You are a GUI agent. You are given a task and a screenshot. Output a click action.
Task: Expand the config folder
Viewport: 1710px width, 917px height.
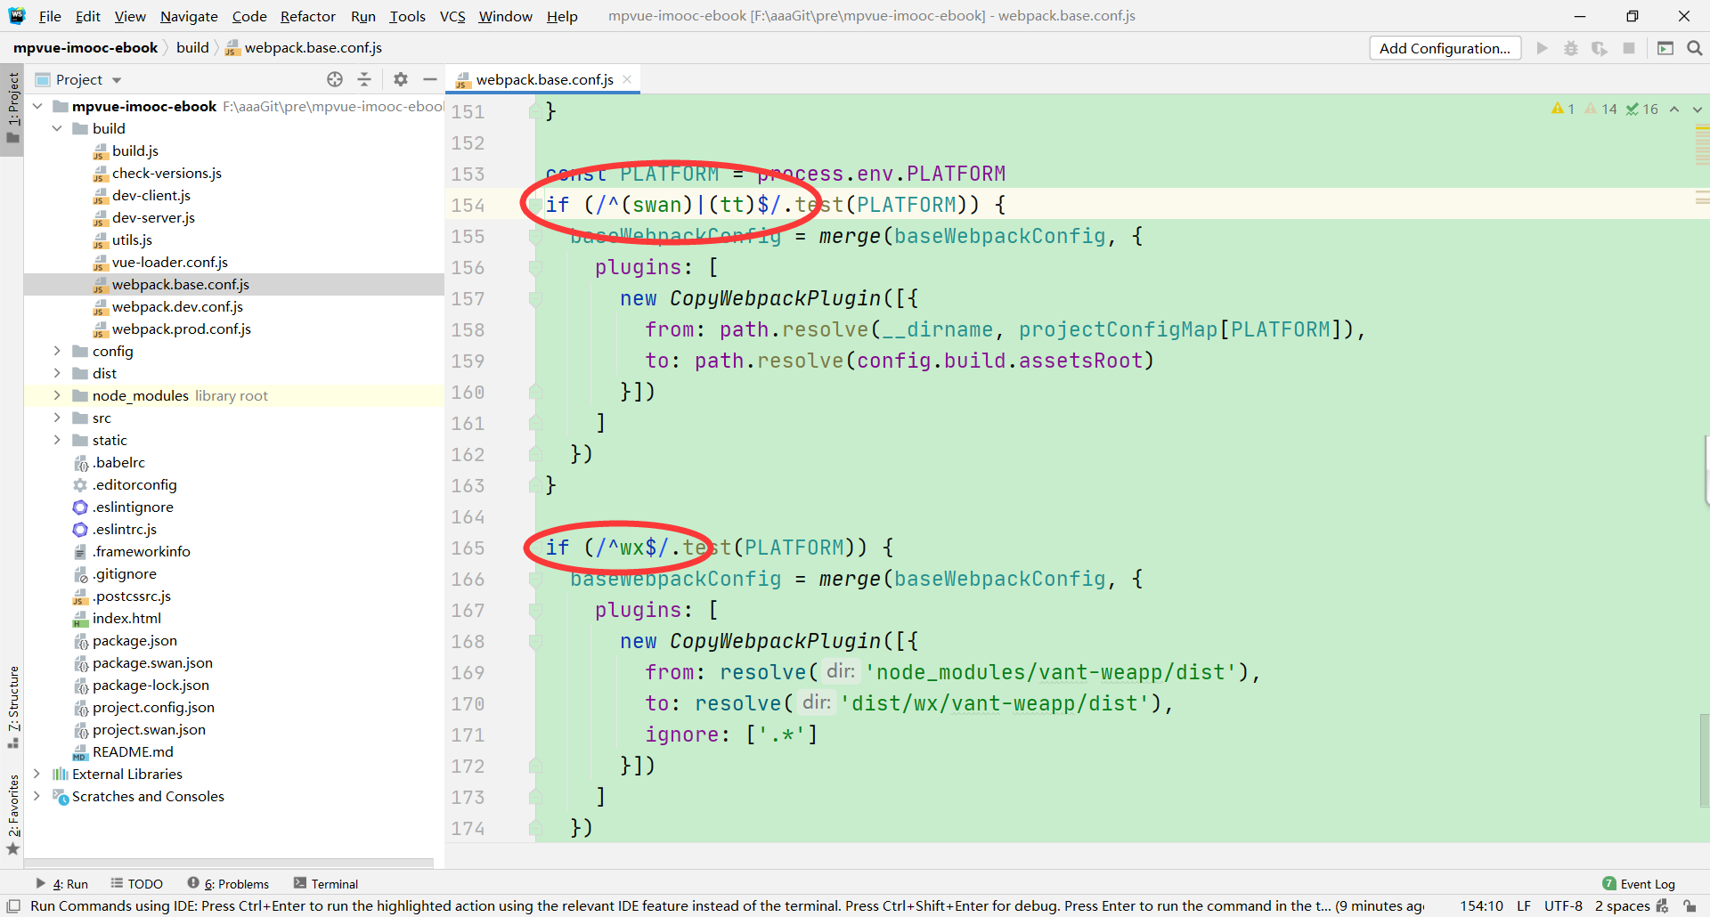coord(57,351)
